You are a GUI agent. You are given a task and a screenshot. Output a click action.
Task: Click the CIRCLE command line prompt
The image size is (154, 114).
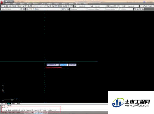pyautogui.click(x=29, y=110)
